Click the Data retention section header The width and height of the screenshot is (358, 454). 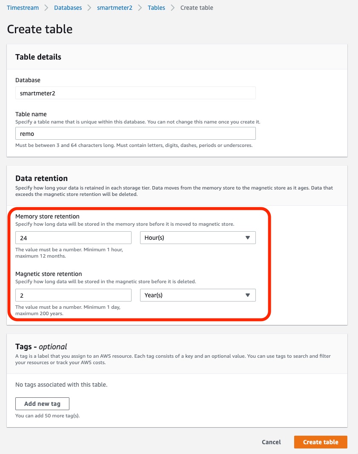point(41,178)
